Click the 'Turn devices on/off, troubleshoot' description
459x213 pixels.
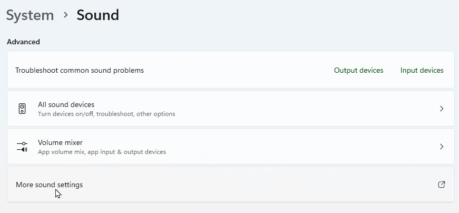[106, 114]
